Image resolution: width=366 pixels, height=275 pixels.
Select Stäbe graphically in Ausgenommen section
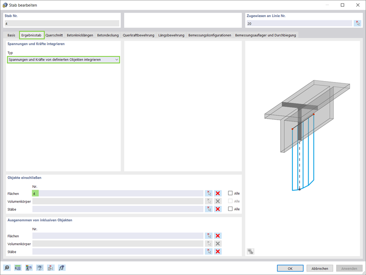(x=209, y=251)
